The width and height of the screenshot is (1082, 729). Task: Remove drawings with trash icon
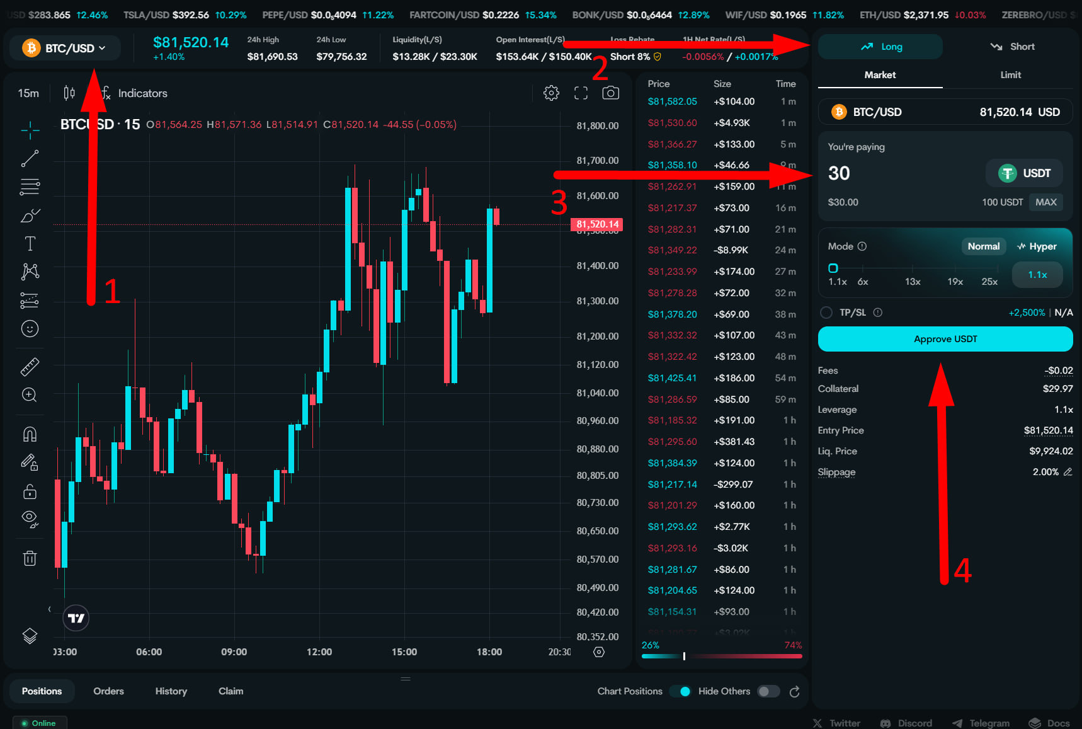(x=30, y=558)
